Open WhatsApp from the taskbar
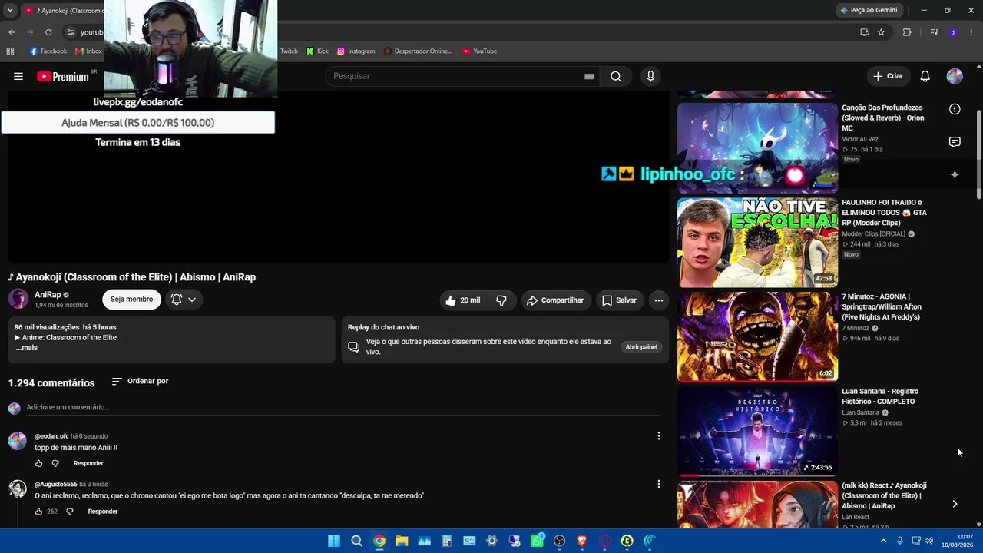 (x=538, y=541)
